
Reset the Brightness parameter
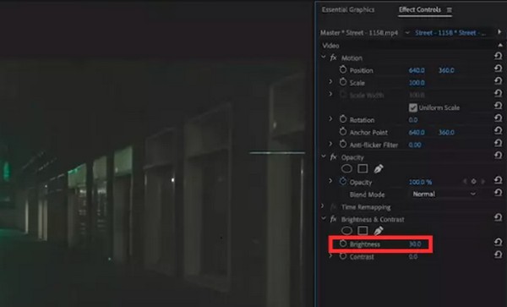pyautogui.click(x=499, y=242)
